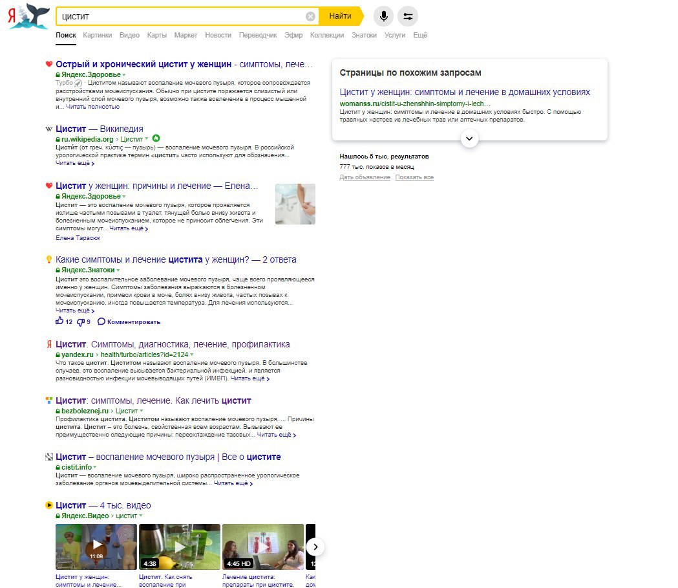Click Wikipedia W favicon
The height and width of the screenshot is (588, 678).
pyautogui.click(x=49, y=129)
